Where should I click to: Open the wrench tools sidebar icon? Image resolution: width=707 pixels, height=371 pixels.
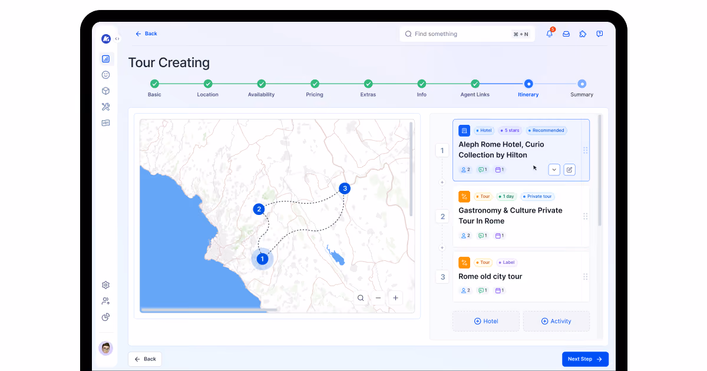coord(106,107)
